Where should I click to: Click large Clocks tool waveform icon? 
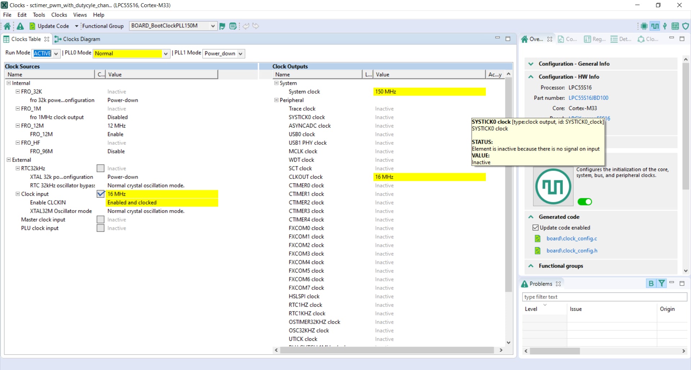coord(553,186)
